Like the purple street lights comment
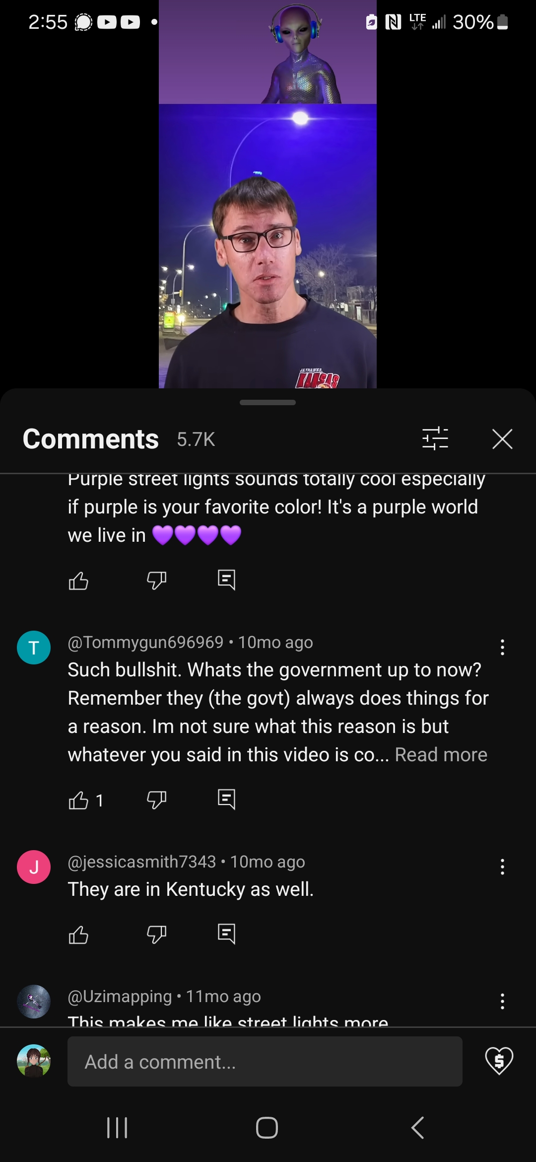This screenshot has width=536, height=1162. [x=78, y=580]
